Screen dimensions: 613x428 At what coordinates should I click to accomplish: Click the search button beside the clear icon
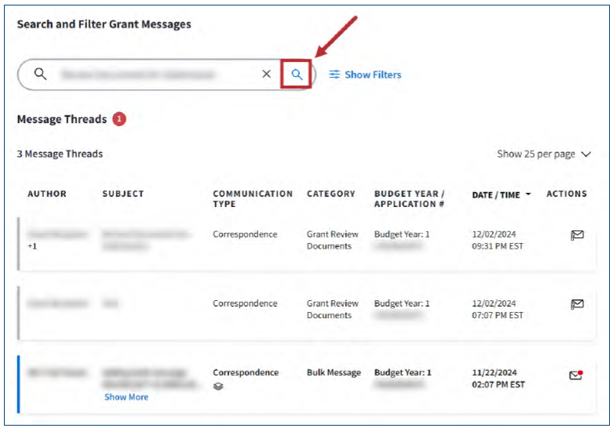[297, 74]
